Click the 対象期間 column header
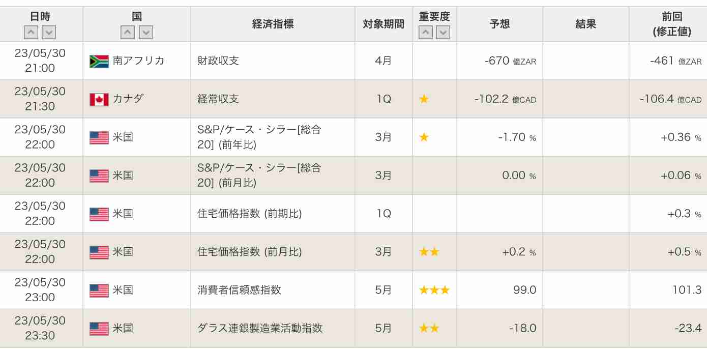 click(384, 24)
